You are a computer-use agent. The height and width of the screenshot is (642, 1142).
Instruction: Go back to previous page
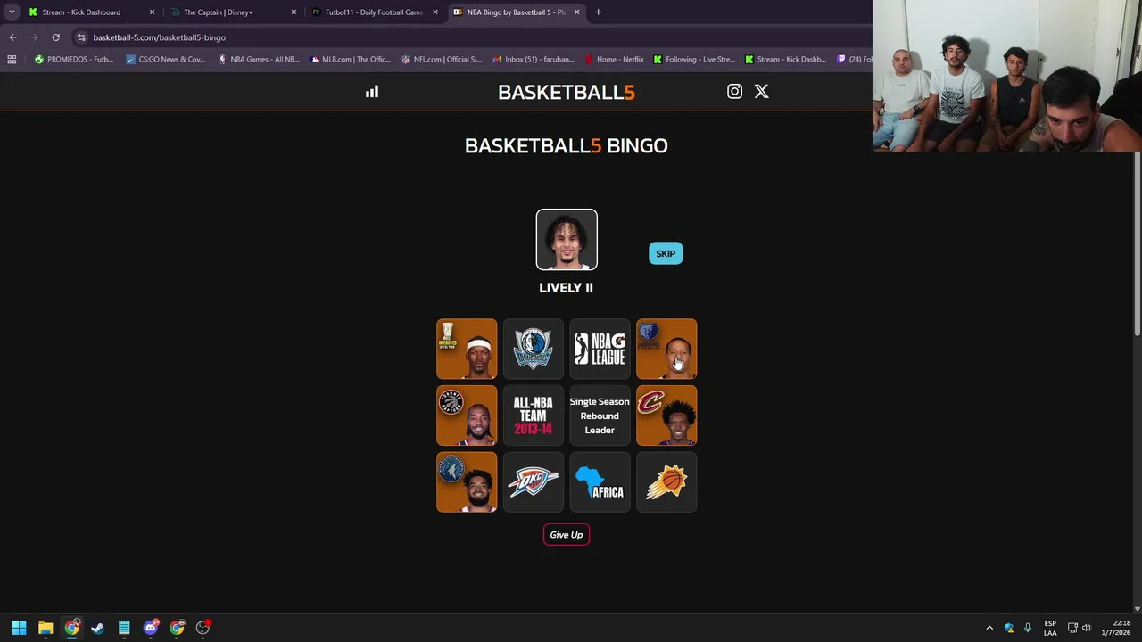12,37
